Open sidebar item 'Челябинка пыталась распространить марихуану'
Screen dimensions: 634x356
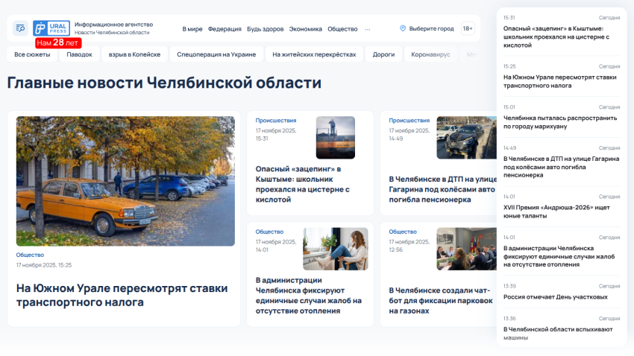point(560,122)
